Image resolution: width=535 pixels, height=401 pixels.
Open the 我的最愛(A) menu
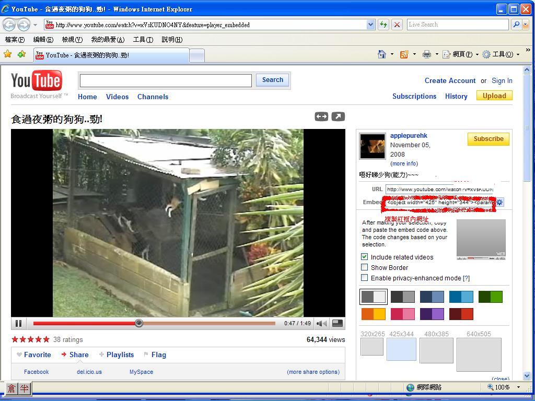[108, 40]
